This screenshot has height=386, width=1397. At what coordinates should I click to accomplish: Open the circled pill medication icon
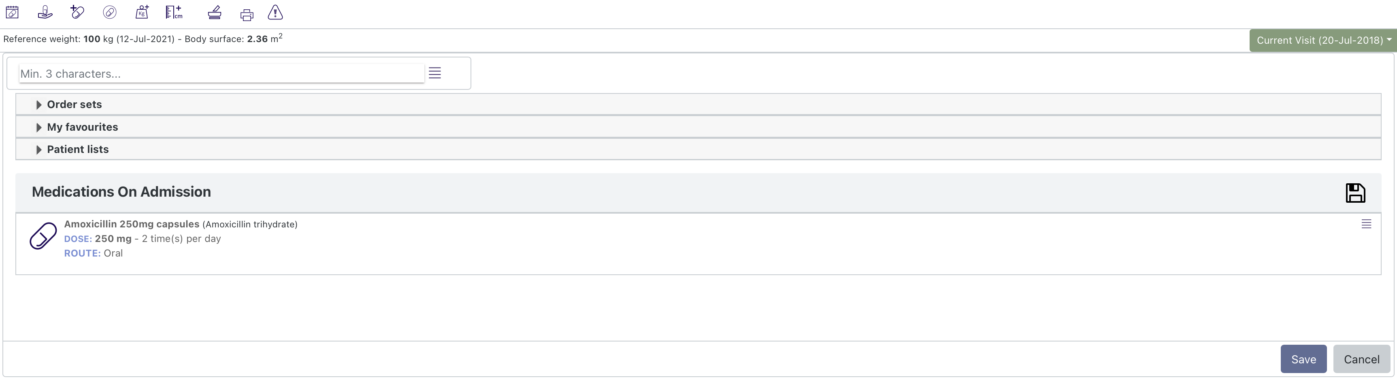(110, 12)
